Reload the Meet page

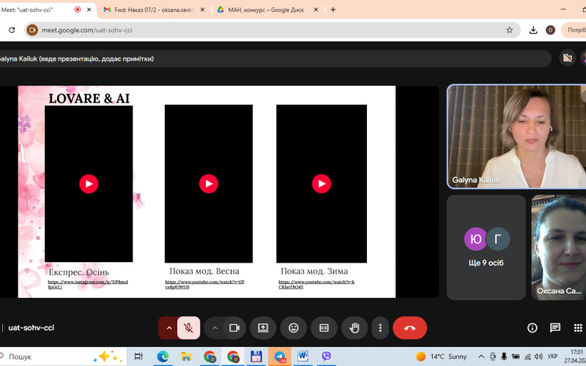(12, 30)
